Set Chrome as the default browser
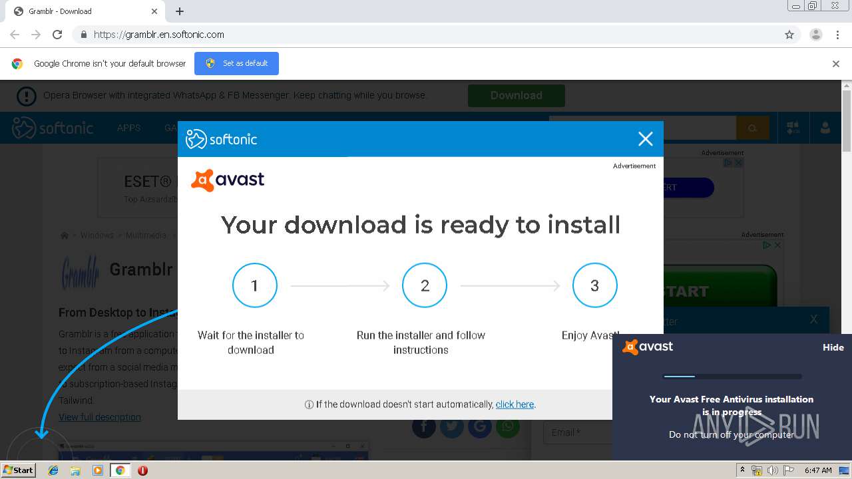The image size is (852, 479). coord(236,63)
